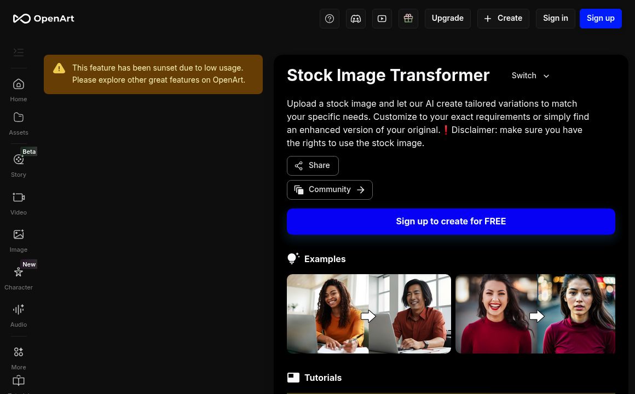Click Sign up to create for FREE
635x394 pixels.
[x=451, y=221]
